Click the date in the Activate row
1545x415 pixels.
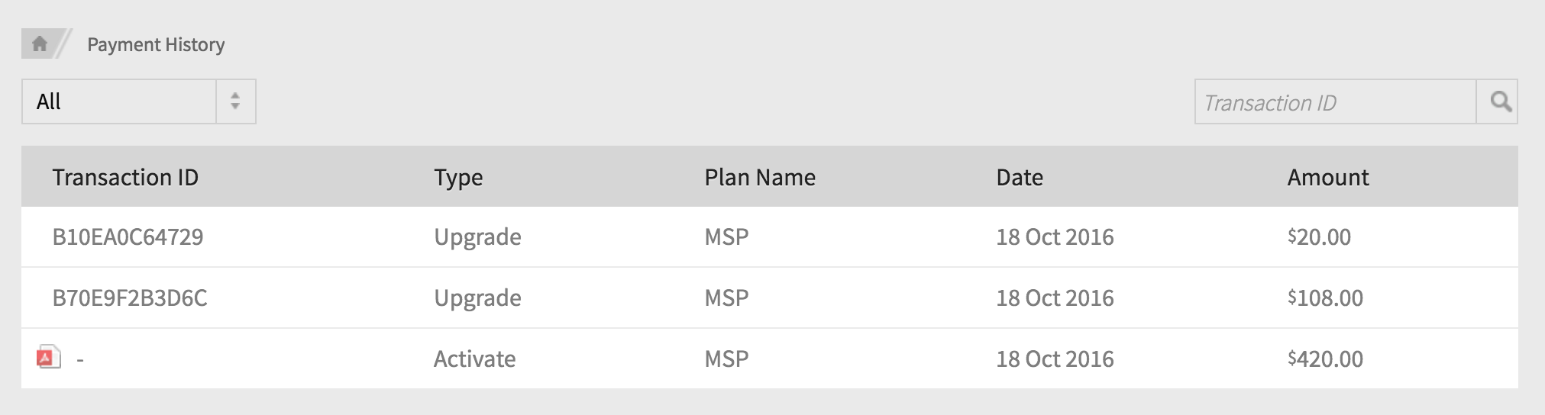(1055, 359)
